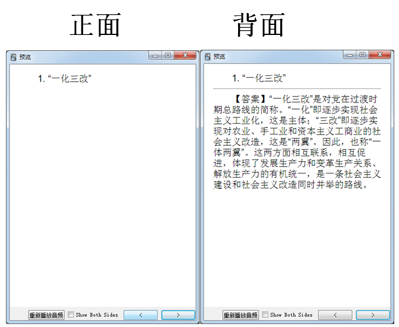The width and height of the screenshot is (399, 327).
Task: Enable Show Both Sides in left preview window
Action: (71, 315)
